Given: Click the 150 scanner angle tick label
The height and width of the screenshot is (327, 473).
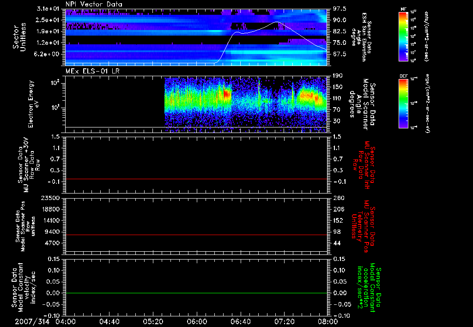Looking at the screenshot, I should 338,87.
